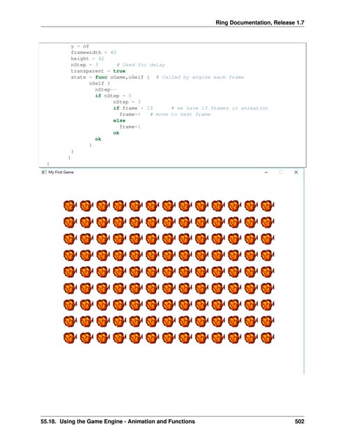The height and width of the screenshot is (447, 345).
Task: Click the "# we have 13 frames in animation" comment
Action: click(220, 108)
